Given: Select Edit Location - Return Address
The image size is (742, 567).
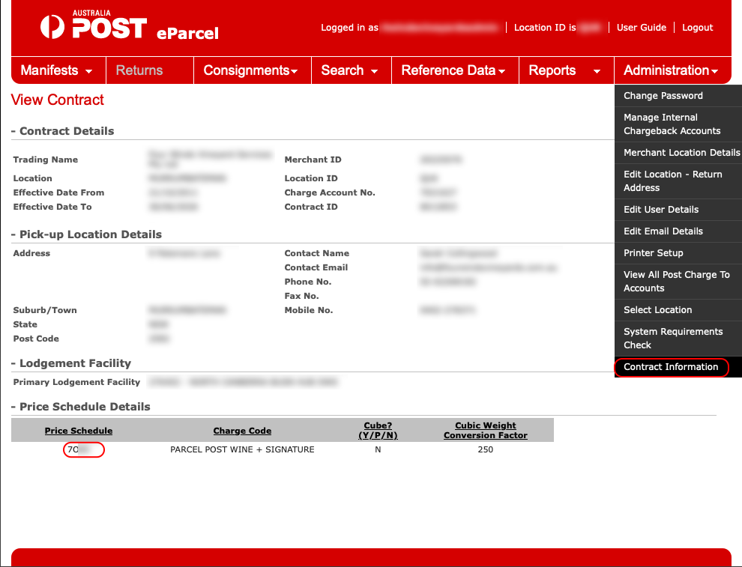Looking at the screenshot, I should click(x=678, y=181).
